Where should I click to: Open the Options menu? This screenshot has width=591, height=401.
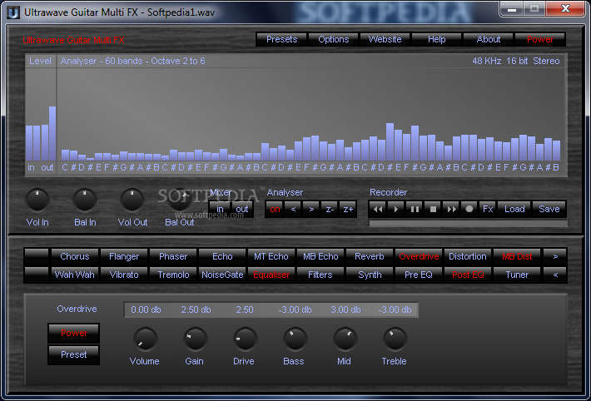pyautogui.click(x=333, y=39)
